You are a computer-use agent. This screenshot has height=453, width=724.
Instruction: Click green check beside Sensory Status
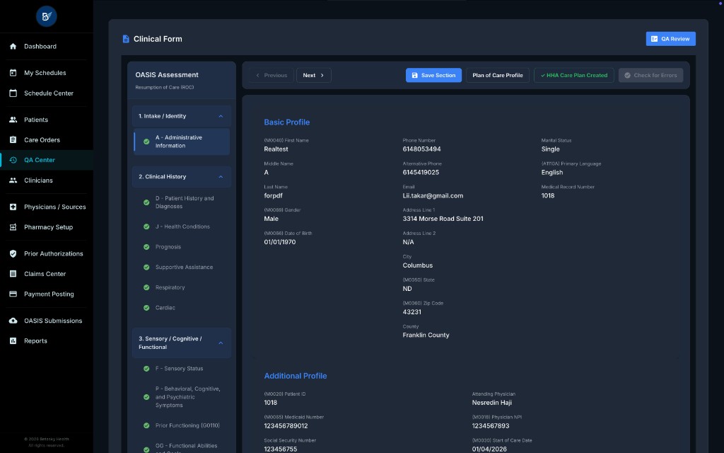146,369
